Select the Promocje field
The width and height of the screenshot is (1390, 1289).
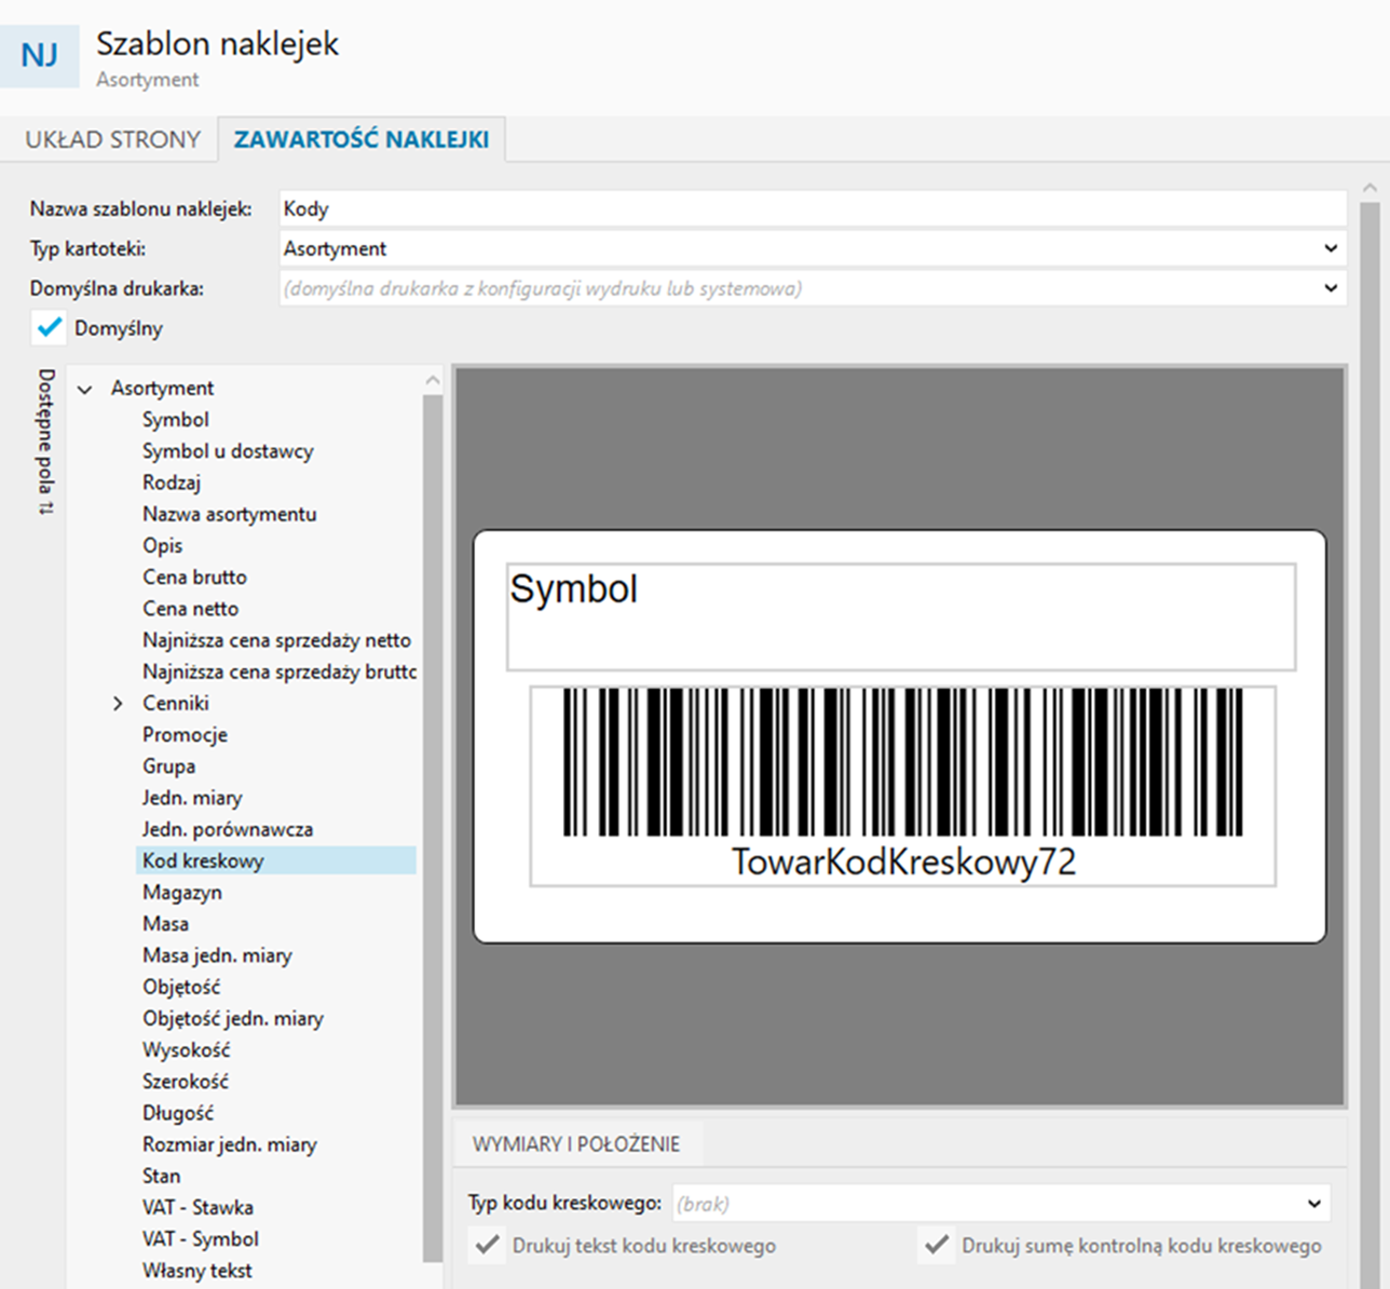coord(185,735)
